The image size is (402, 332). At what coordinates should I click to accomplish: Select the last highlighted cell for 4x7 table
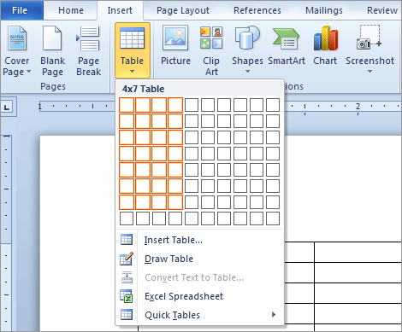175,202
